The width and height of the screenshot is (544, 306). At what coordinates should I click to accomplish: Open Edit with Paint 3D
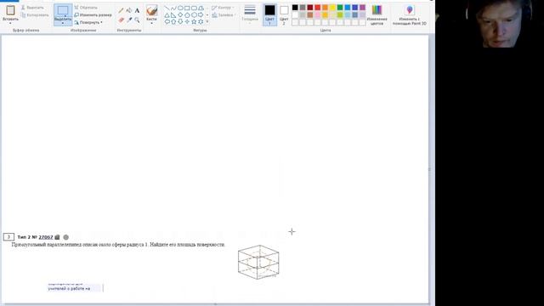tap(410, 15)
